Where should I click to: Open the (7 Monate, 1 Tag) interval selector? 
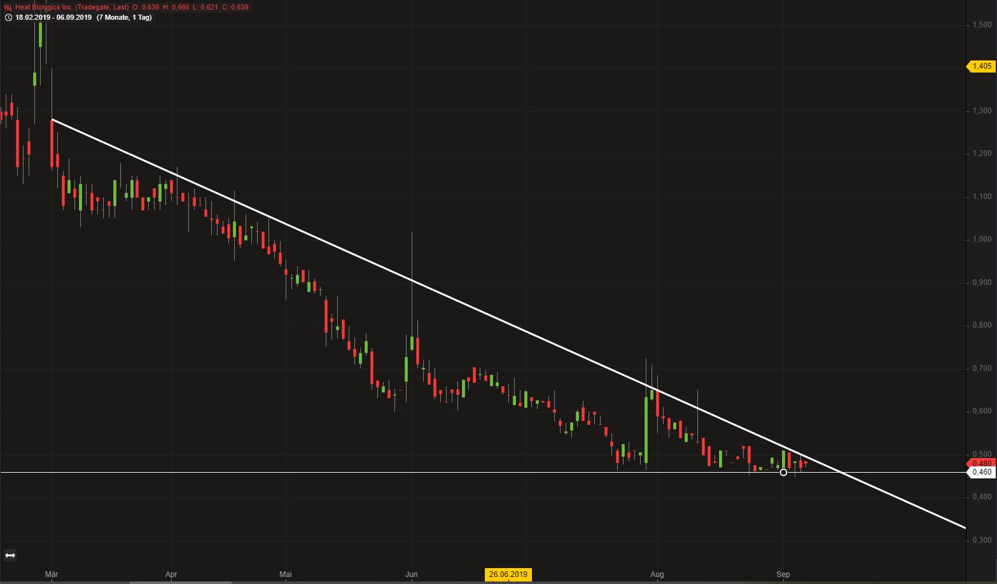click(x=124, y=18)
